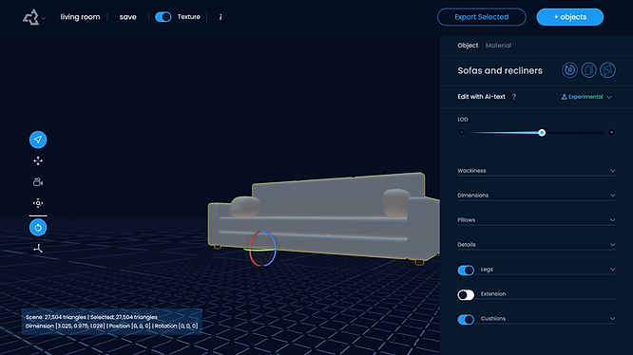Click the LOD slider handle

[542, 133]
